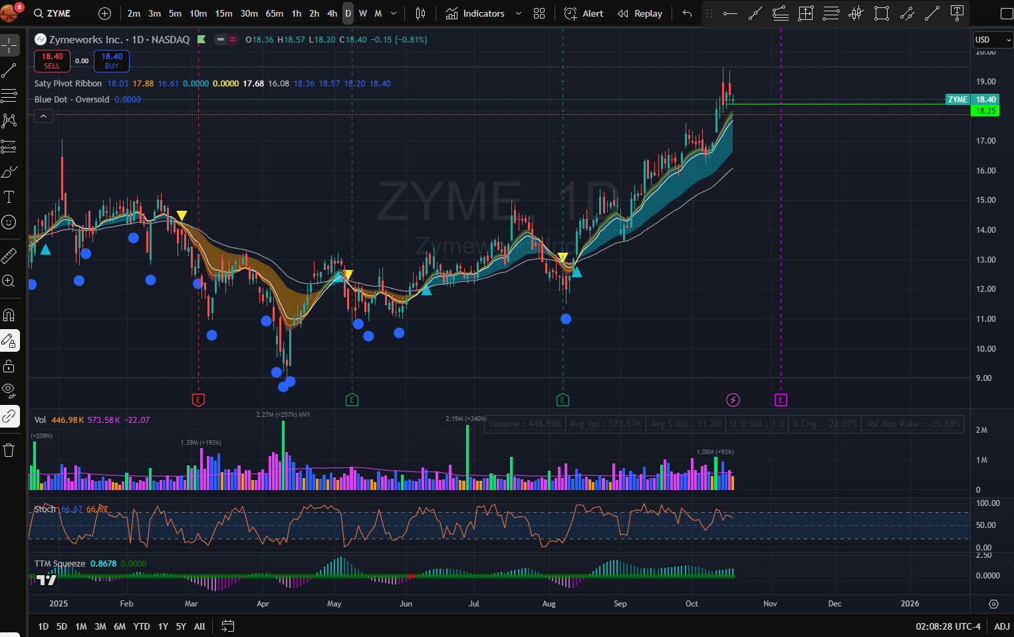Select the anchored text tool in favorites toolbar
This screenshot has height=637, width=1014.
coord(957,13)
